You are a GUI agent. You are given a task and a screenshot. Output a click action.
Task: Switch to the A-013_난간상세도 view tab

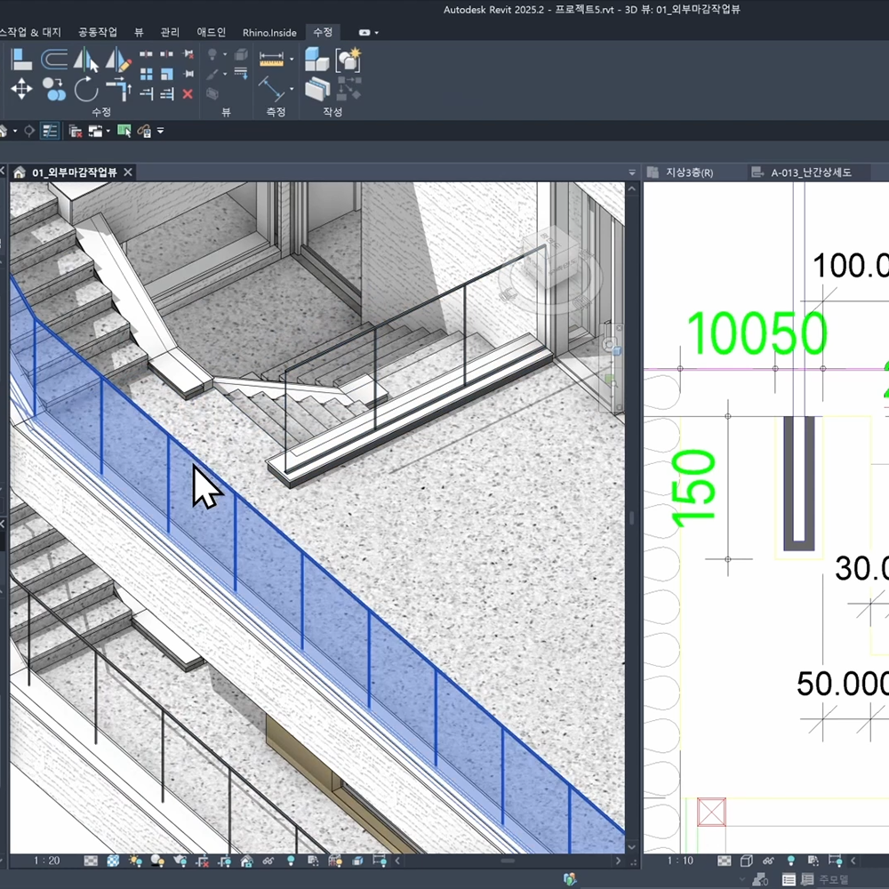pyautogui.click(x=810, y=172)
